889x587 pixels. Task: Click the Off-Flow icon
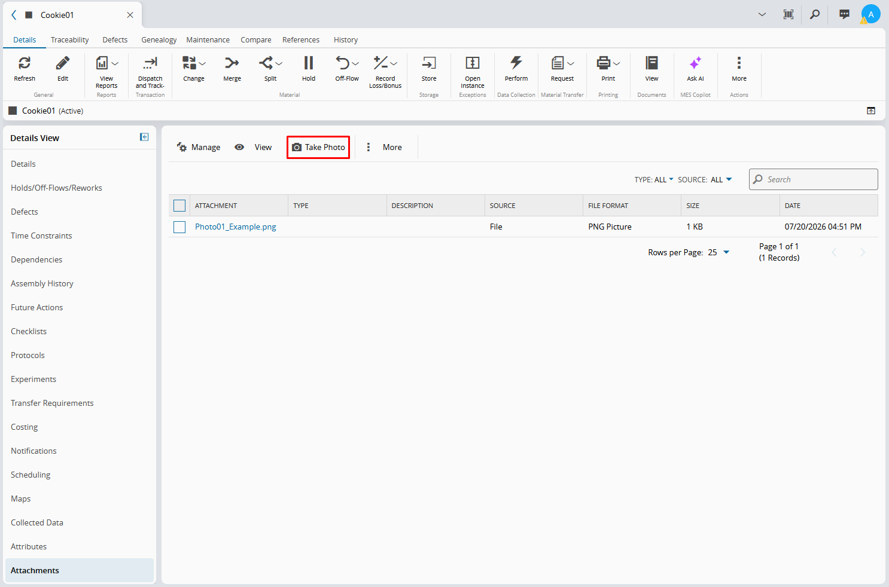343,63
